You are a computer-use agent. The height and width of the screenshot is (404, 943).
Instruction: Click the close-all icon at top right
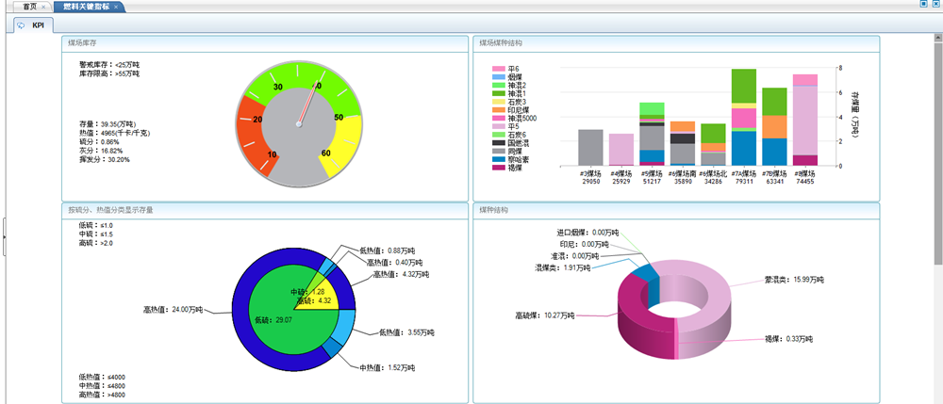(935, 5)
